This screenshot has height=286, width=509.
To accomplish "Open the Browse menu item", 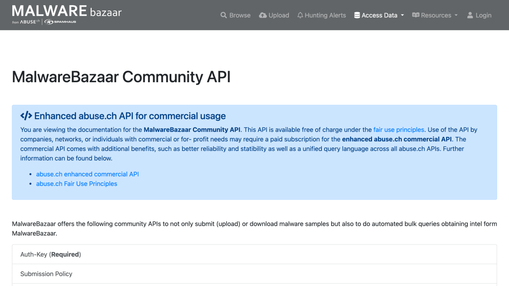I will 235,15.
